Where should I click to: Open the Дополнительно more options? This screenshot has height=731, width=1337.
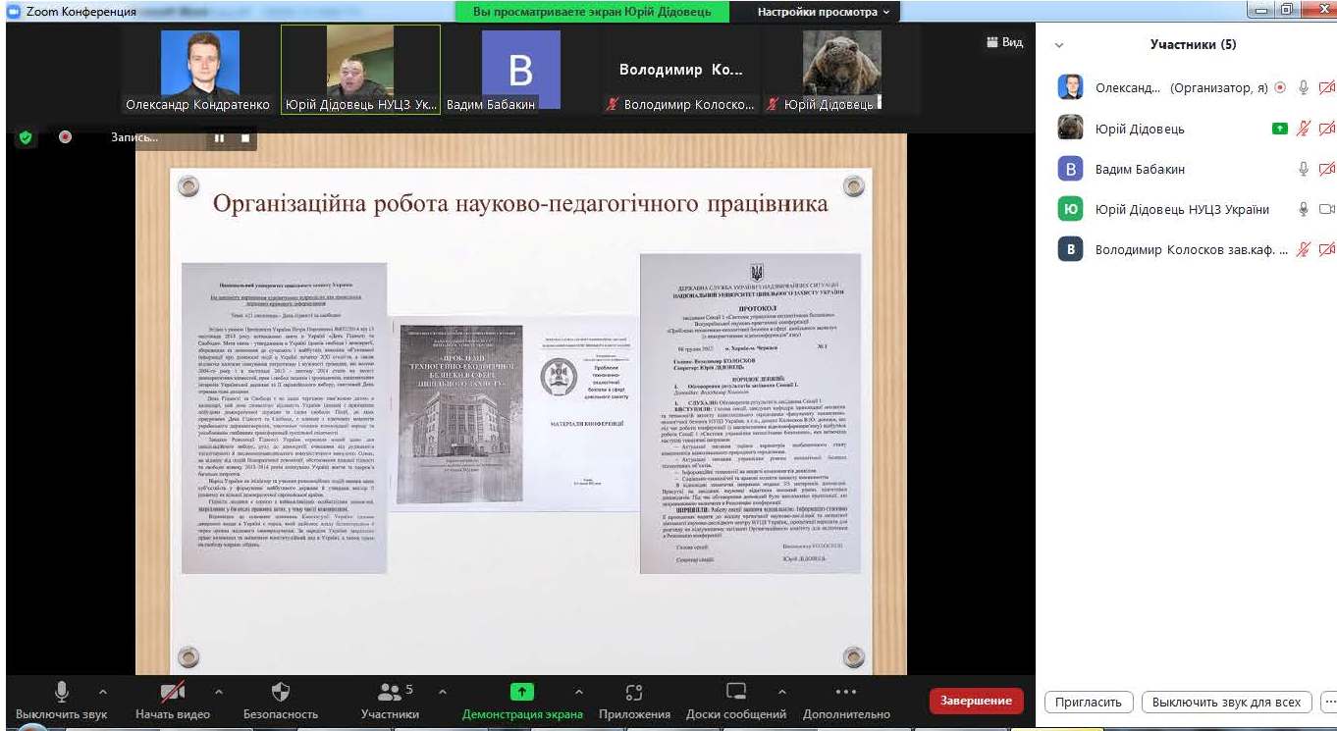(x=846, y=701)
